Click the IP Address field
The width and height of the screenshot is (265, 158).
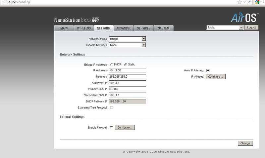click(x=127, y=70)
